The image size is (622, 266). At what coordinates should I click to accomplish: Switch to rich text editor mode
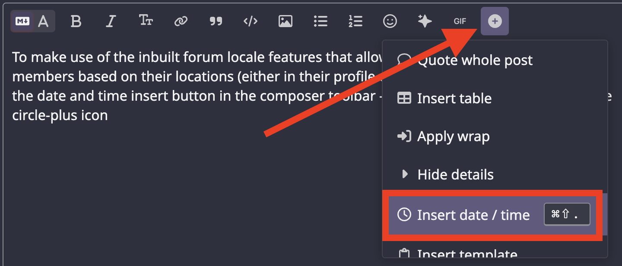click(44, 21)
